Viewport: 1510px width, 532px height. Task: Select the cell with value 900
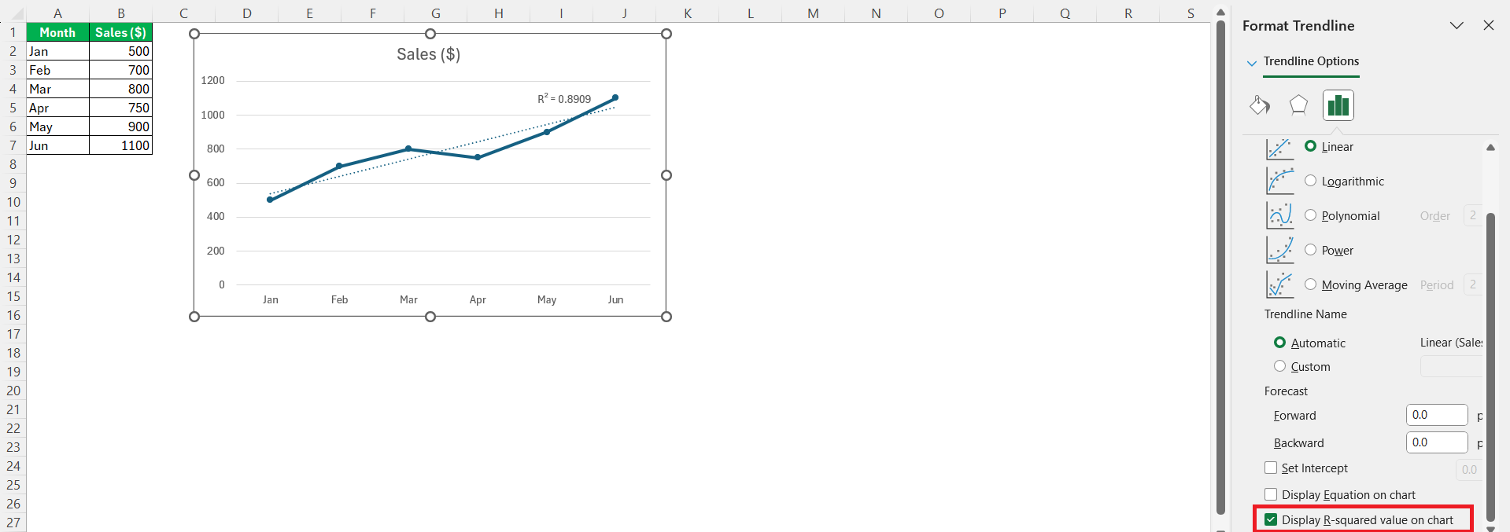[120, 127]
